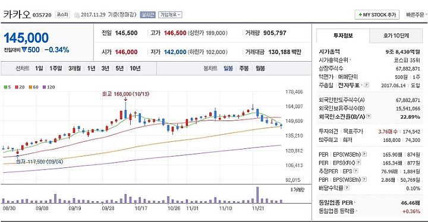The height and width of the screenshot is (222, 428).
Task: Click the 고가 value 146,500
Action: [175, 33]
